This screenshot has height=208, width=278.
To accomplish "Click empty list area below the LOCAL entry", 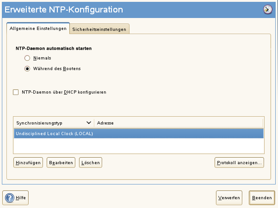I will (x=139, y=146).
